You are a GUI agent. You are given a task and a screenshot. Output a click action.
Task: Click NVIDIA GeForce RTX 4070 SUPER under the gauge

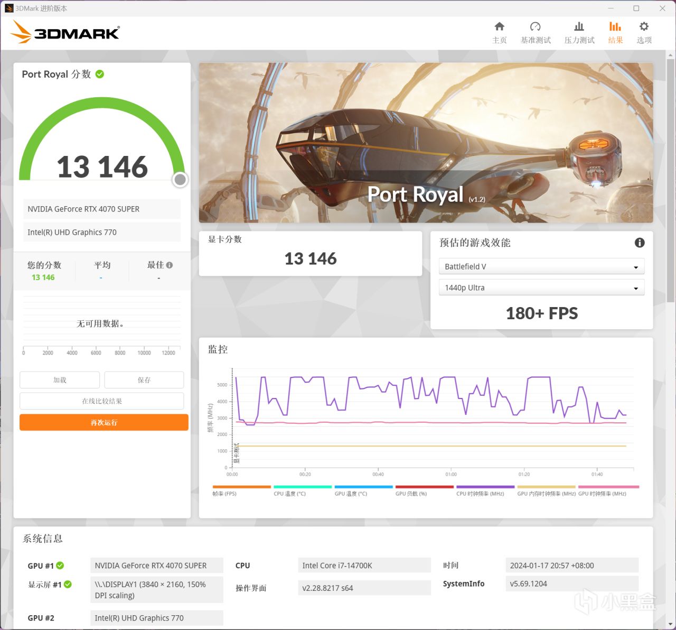point(102,209)
